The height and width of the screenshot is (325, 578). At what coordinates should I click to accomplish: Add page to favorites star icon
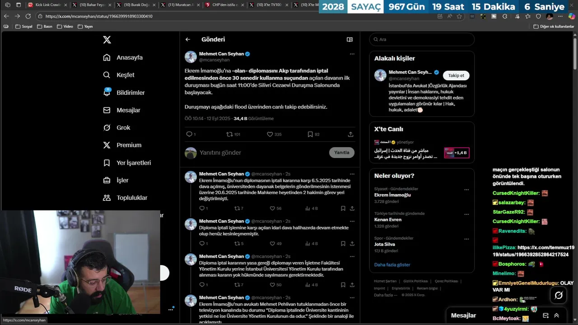tap(459, 16)
